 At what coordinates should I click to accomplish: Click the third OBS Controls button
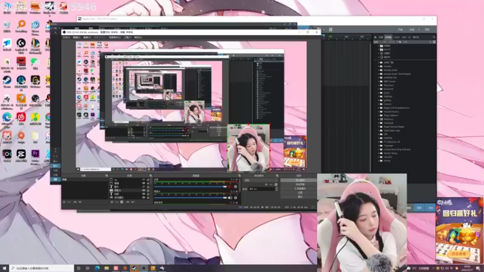[299, 189]
